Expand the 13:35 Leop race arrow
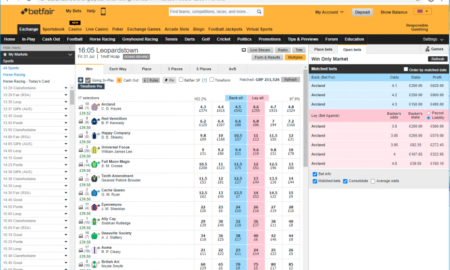This screenshot has height=270, width=450. (x=66, y=102)
